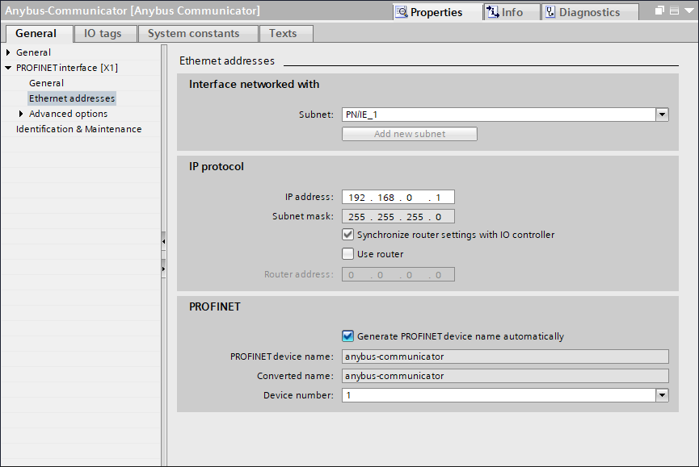Screen dimensions: 699x467
Task: Open the System constants tab
Action: click(193, 33)
